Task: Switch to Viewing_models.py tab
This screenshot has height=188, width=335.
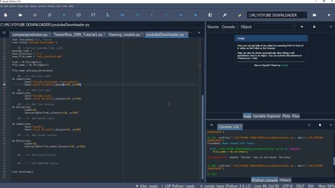Action: (x=125, y=34)
